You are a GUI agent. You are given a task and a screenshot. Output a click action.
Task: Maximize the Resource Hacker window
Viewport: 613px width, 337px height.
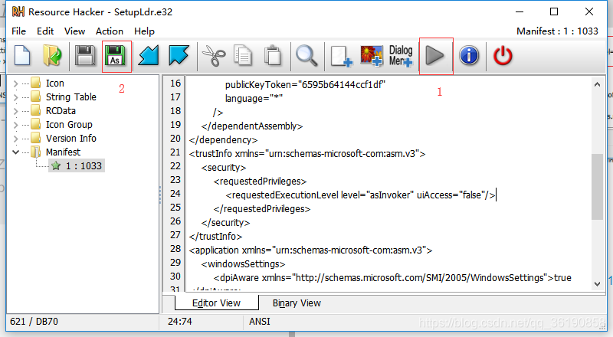coord(554,11)
